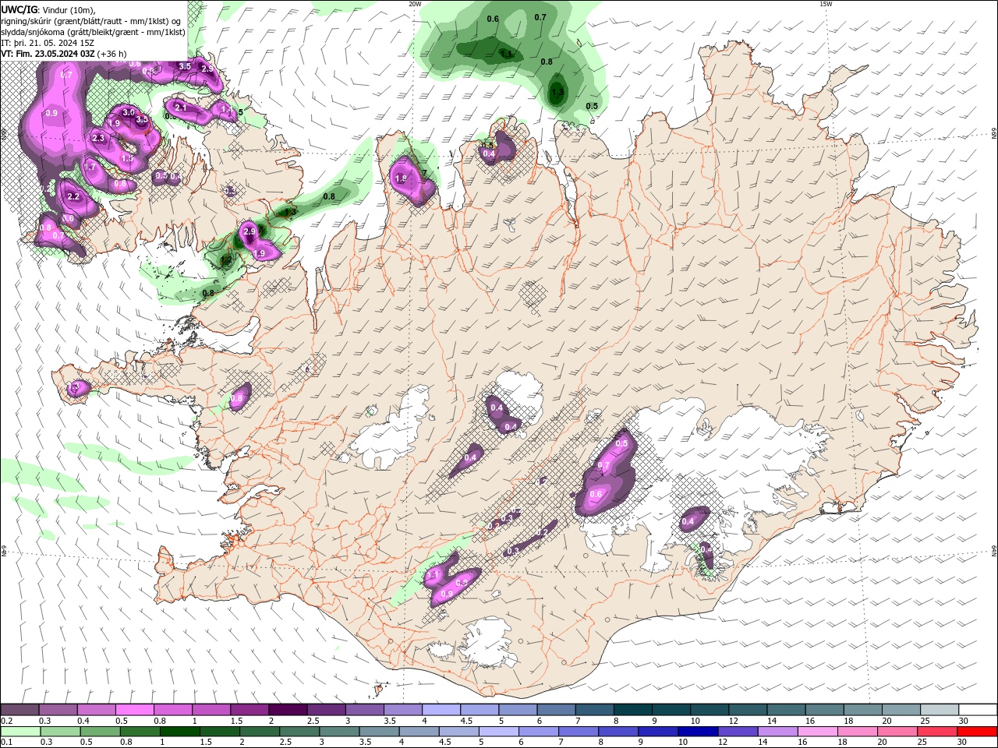Click the upper legend swatch labeled 1.5
The height and width of the screenshot is (748, 998).
(249, 710)
